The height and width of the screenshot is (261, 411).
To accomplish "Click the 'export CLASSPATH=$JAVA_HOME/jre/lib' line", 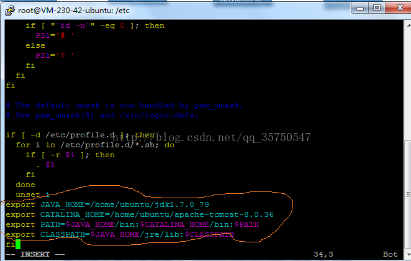I will (x=120, y=234).
